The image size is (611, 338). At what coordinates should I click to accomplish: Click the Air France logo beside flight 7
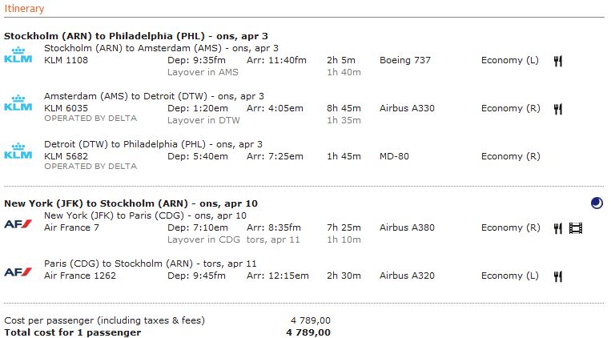pos(18,223)
